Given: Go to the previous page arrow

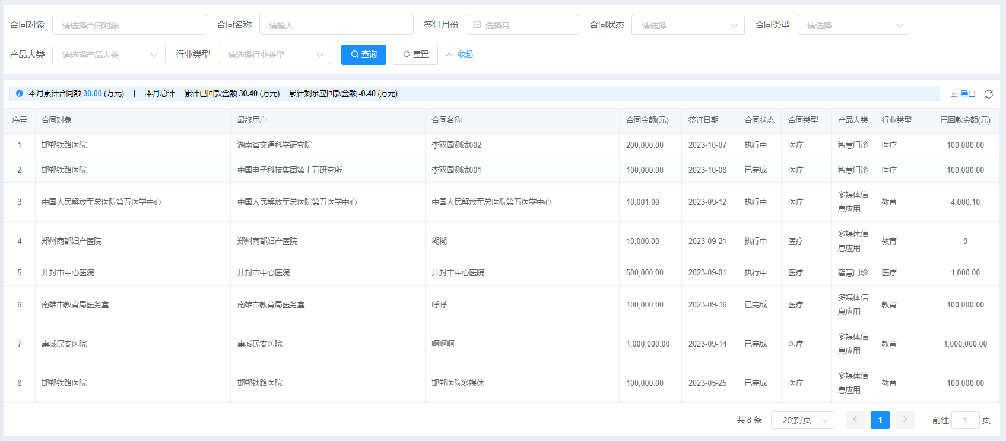Looking at the screenshot, I should [x=855, y=420].
